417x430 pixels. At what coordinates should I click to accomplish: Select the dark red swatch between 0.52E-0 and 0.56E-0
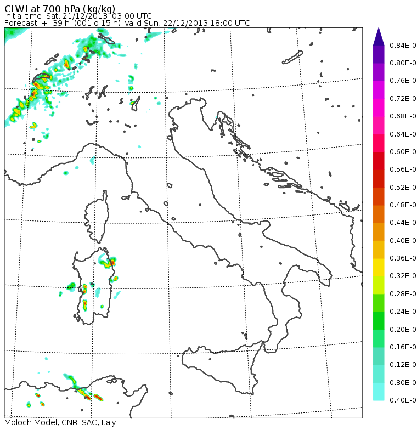(x=379, y=179)
